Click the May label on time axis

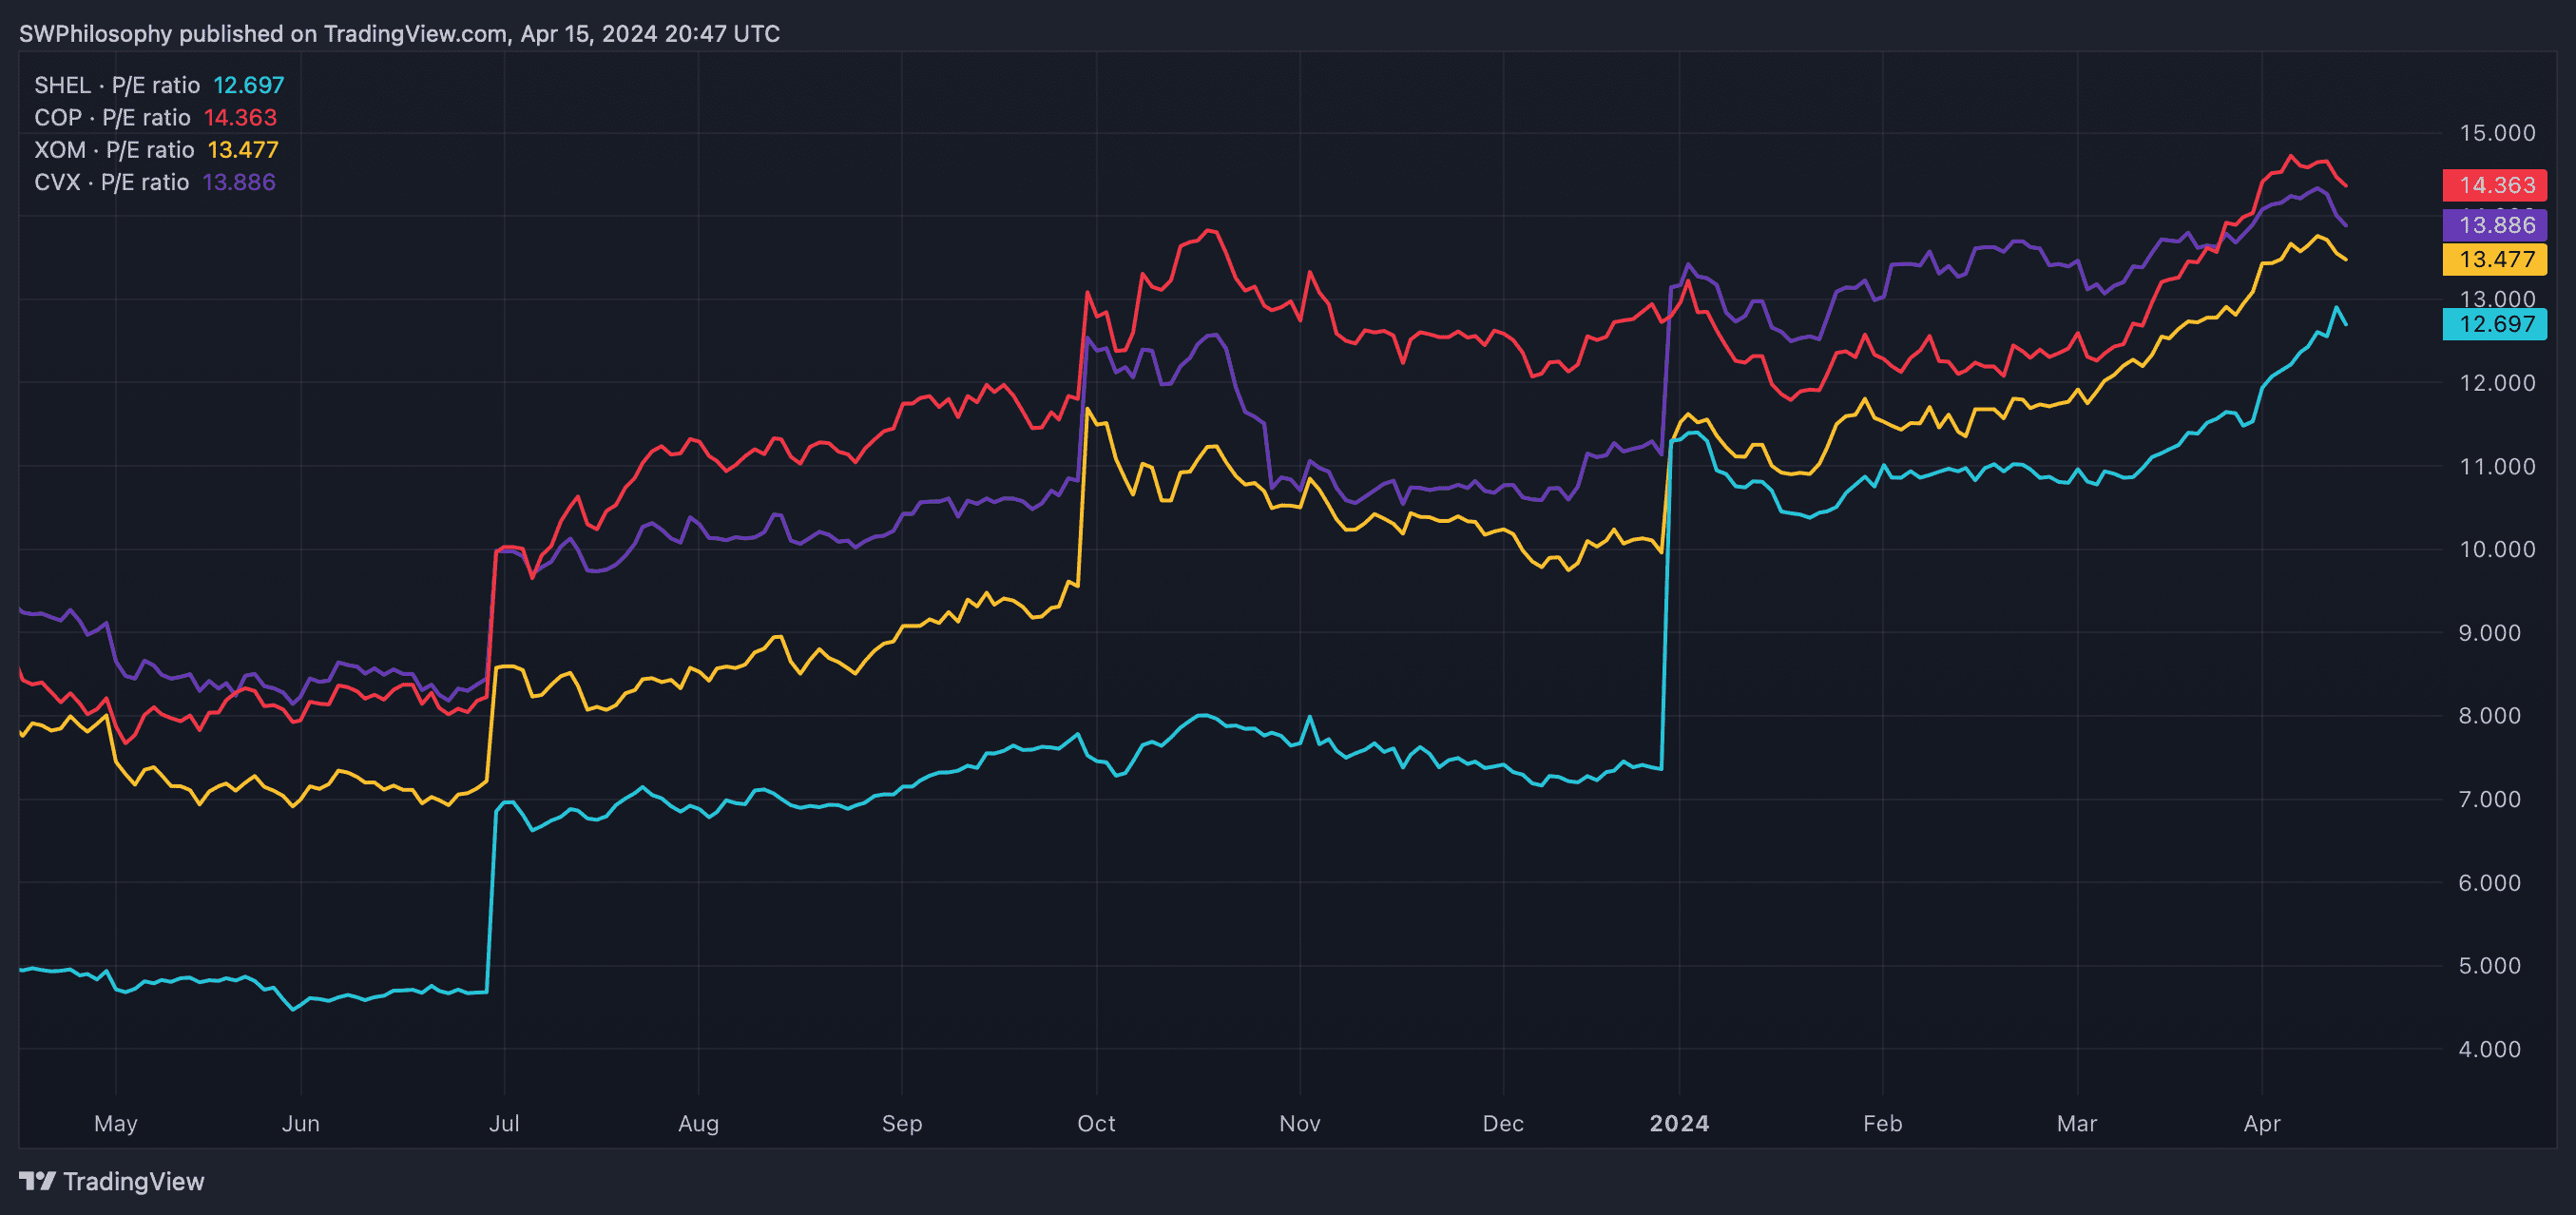116,1123
